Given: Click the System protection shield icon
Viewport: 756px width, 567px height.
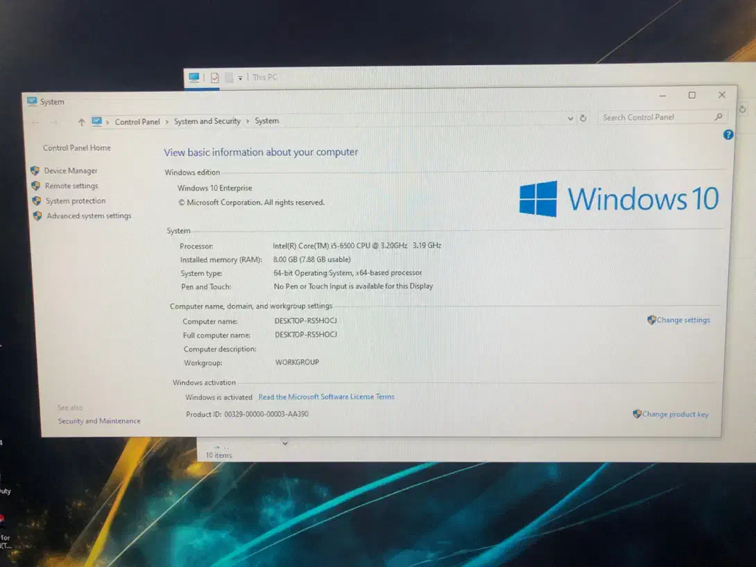Looking at the screenshot, I should tap(37, 200).
